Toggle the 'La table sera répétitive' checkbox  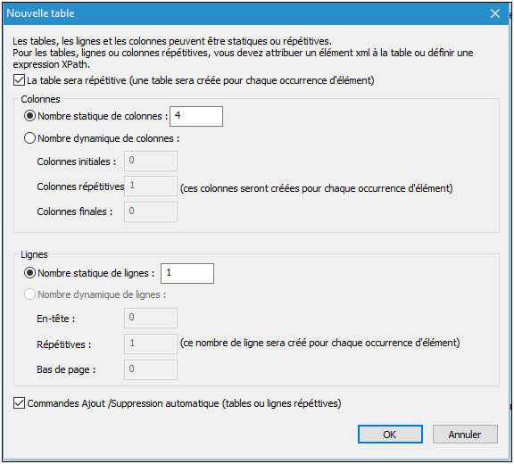click(x=19, y=80)
